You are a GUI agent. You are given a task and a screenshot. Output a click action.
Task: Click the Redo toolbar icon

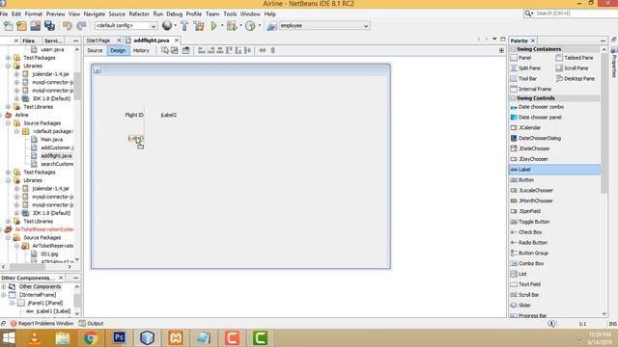tap(81, 26)
